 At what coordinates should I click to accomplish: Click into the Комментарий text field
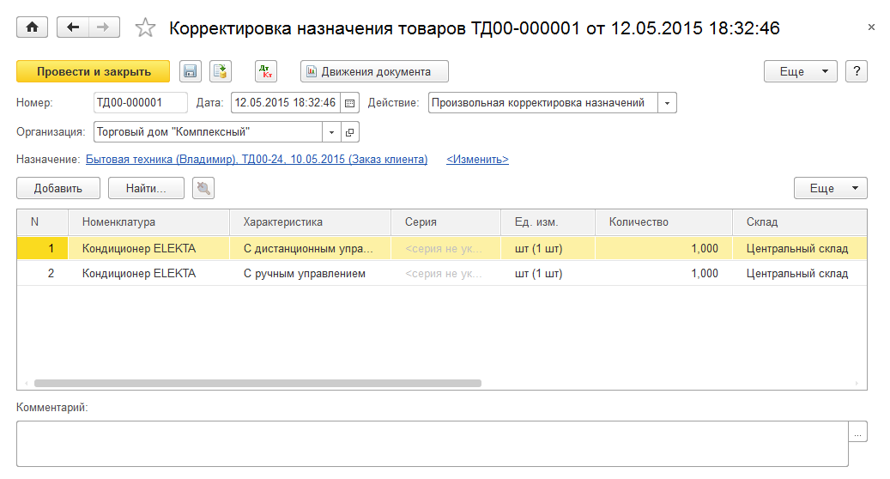click(x=432, y=443)
